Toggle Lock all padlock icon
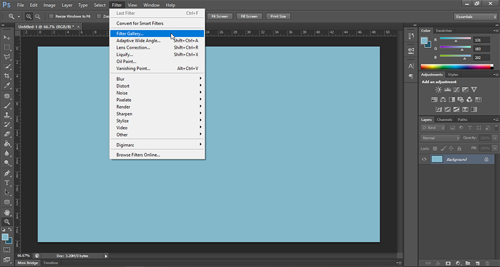Image resolution: width=500 pixels, height=267 pixels. tap(459, 148)
